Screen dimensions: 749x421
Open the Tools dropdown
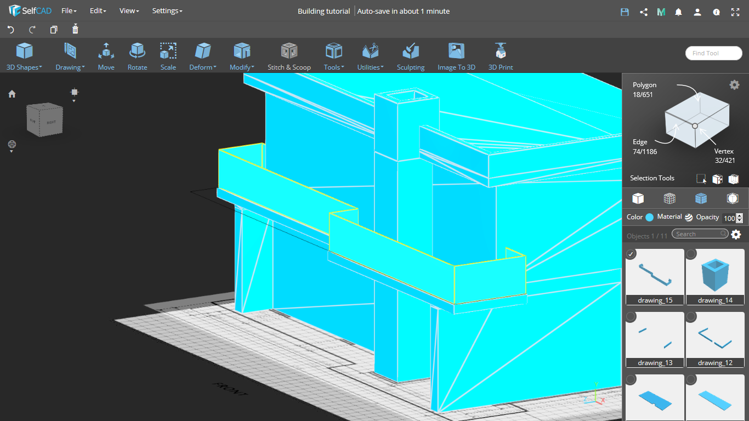click(x=334, y=57)
